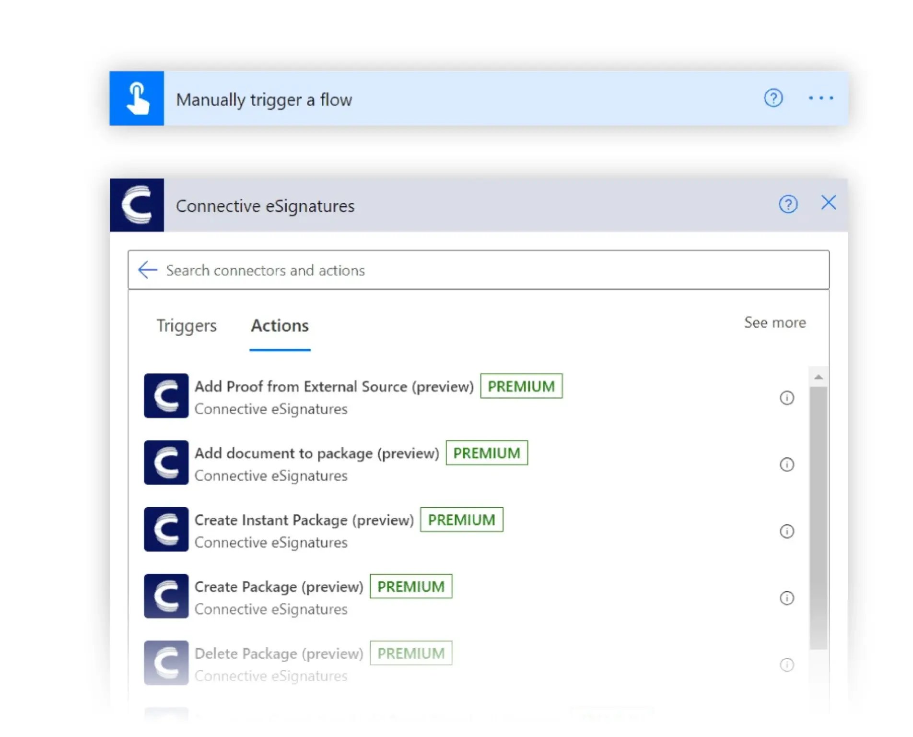Open help for Connective eSignatures connector
913x737 pixels.
point(788,204)
